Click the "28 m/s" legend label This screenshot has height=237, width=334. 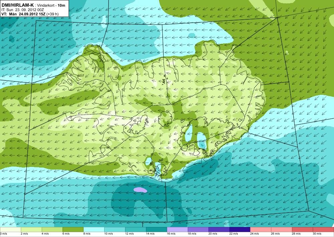tap(297, 234)
